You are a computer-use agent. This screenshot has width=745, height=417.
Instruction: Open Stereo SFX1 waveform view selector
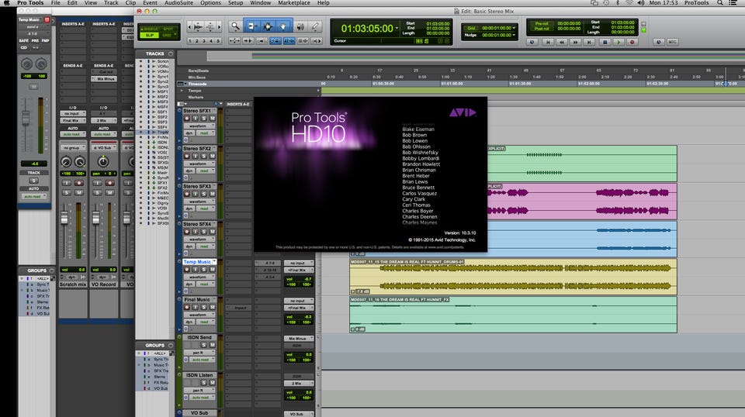199,126
